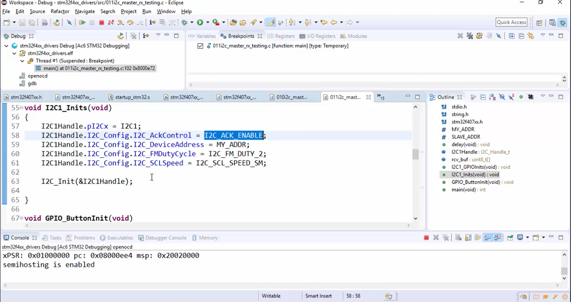
Task: Terminate the debug session with red square
Action: coord(101,22)
